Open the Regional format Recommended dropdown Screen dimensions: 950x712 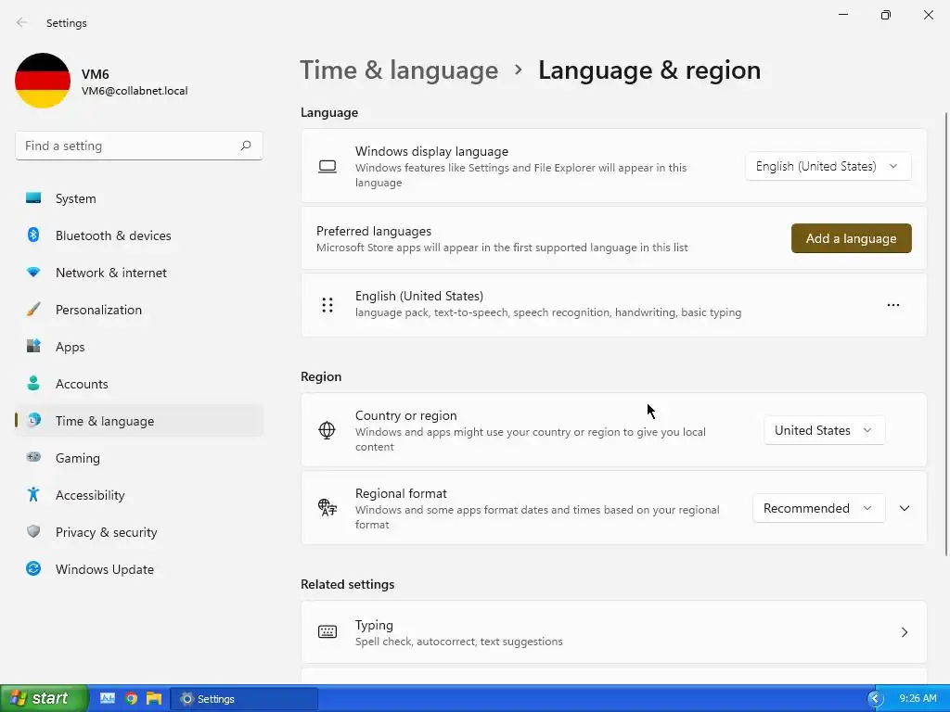[818, 508]
